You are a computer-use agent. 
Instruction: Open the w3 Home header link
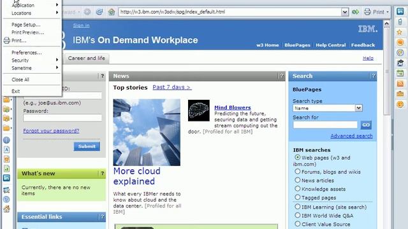pos(268,45)
